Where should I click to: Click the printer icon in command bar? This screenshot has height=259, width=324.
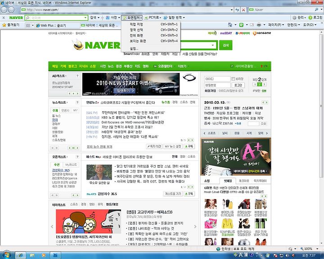[x=259, y=25]
